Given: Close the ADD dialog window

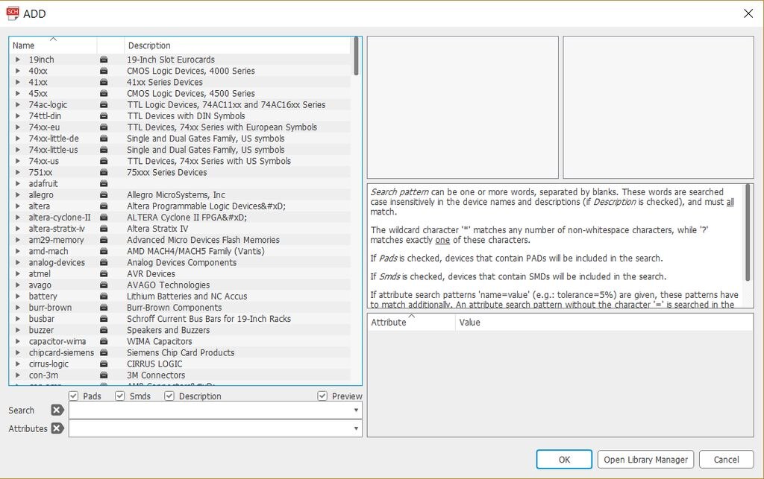Looking at the screenshot, I should coord(748,13).
